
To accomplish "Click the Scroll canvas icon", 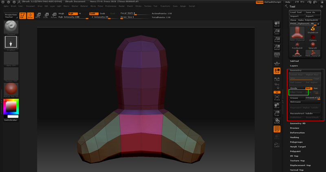I will [x=277, y=23].
